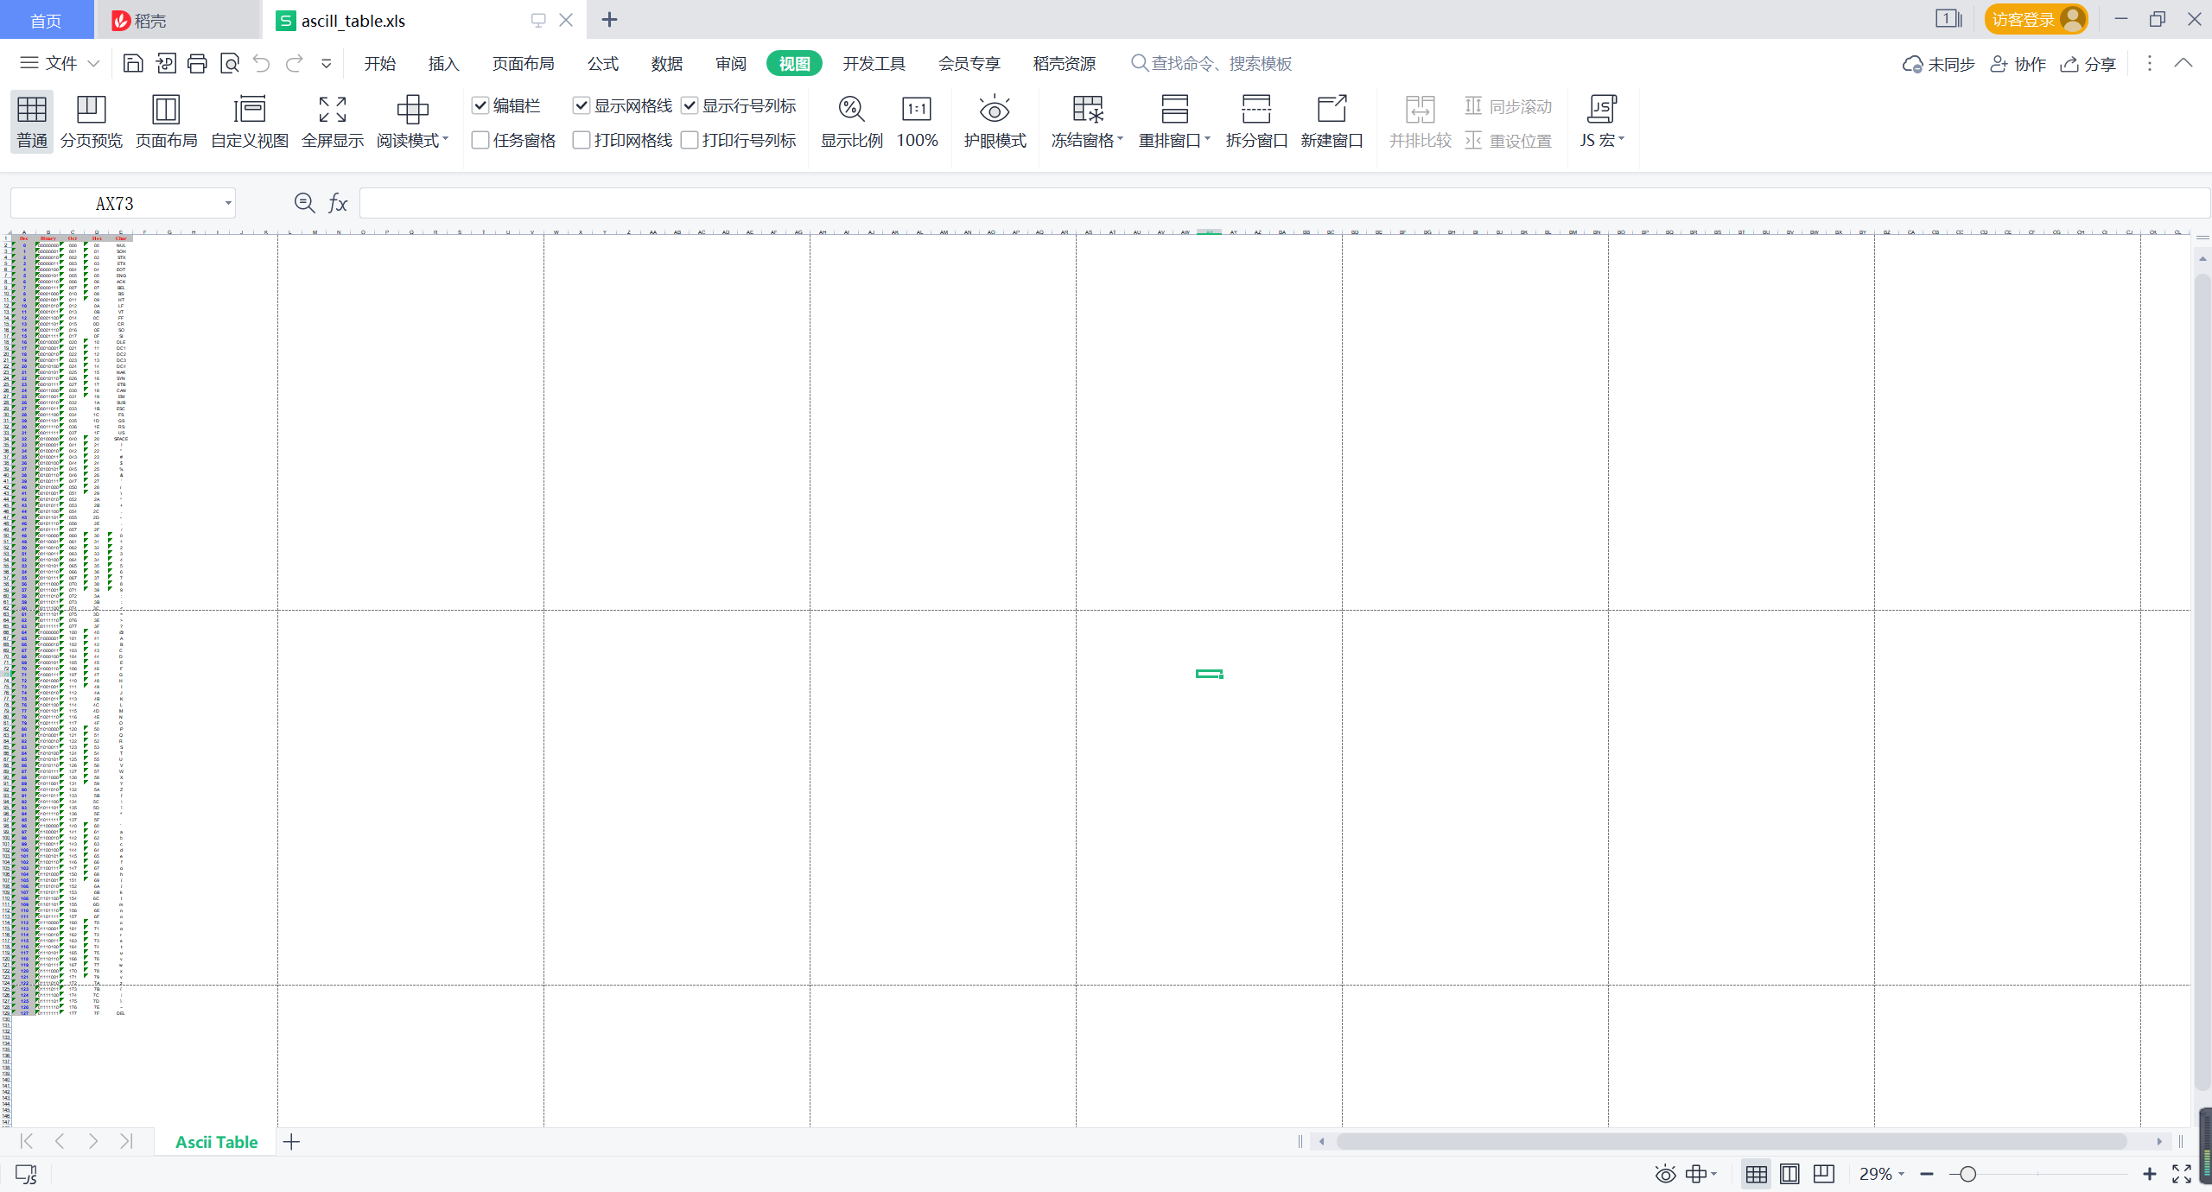Open the 显示比例 zoom ratio tool
The height and width of the screenshot is (1192, 2212).
tap(851, 110)
